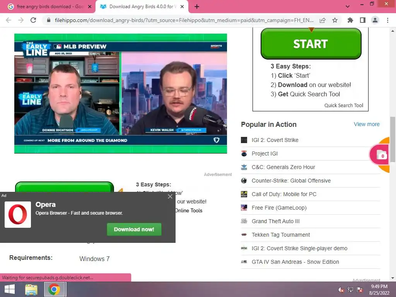Close the Opera ad popup
This screenshot has height=297, width=396.
click(170, 196)
